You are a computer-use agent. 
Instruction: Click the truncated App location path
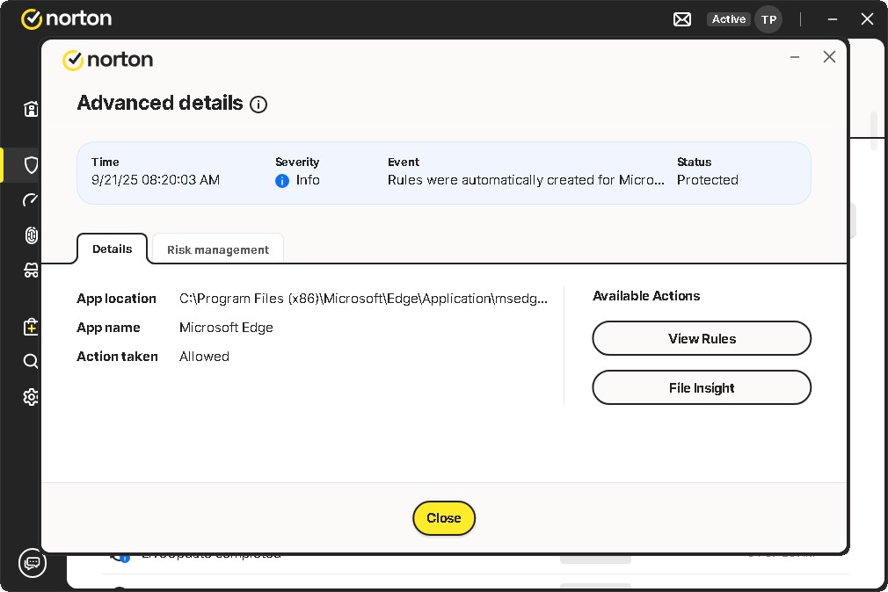pos(363,299)
